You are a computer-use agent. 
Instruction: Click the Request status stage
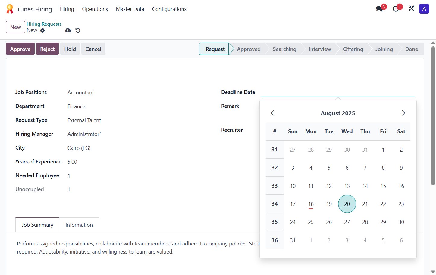(x=215, y=49)
